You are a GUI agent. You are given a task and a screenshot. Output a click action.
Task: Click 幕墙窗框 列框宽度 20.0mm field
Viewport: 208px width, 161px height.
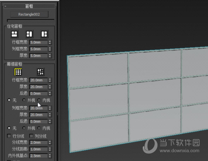pyautogui.click(x=38, y=108)
